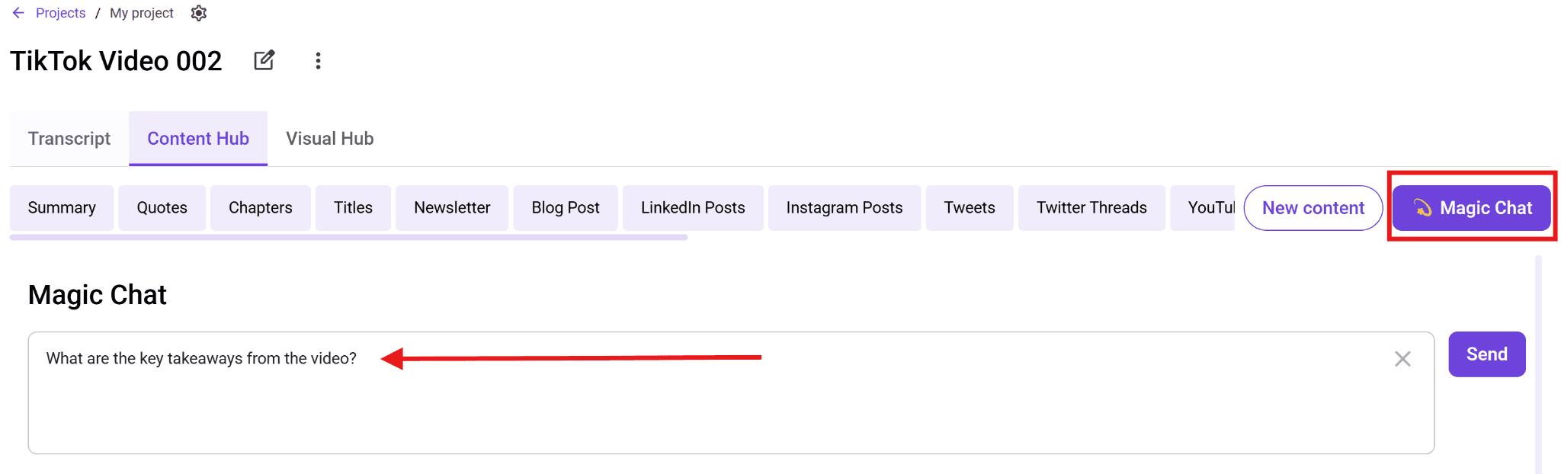Open the Twitter Threads section

tap(1091, 208)
